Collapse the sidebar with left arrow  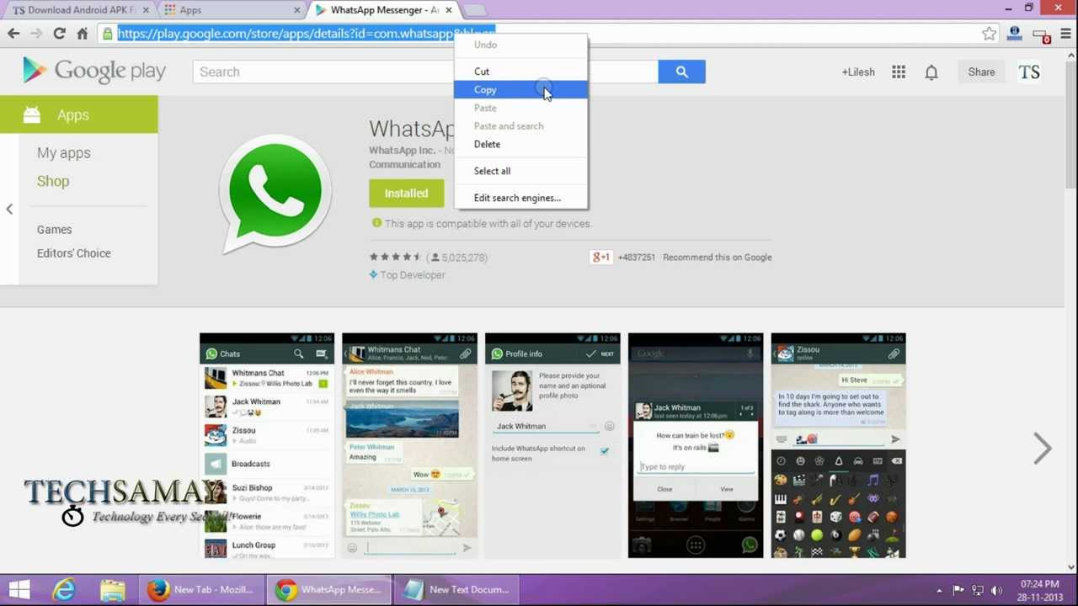(x=9, y=209)
